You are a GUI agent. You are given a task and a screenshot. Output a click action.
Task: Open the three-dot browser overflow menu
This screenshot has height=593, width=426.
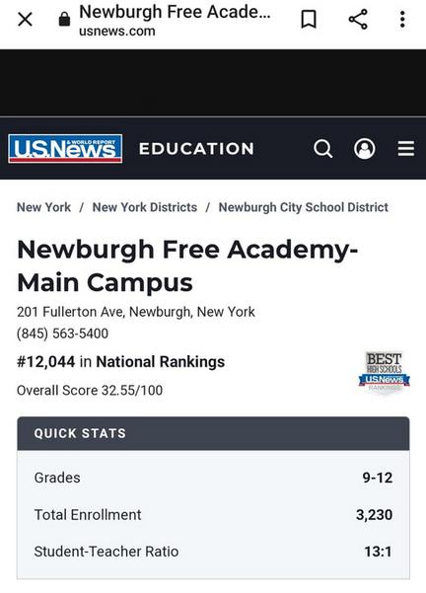[402, 19]
